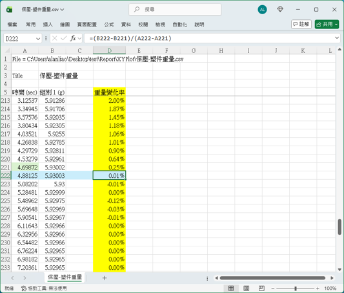344x293 pixels.
Task: Click the search magnifier icon
Action: tap(137, 9)
